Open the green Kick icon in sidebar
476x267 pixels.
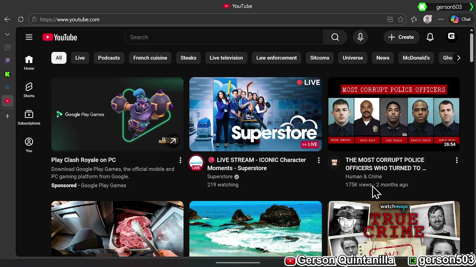pyautogui.click(x=7, y=74)
